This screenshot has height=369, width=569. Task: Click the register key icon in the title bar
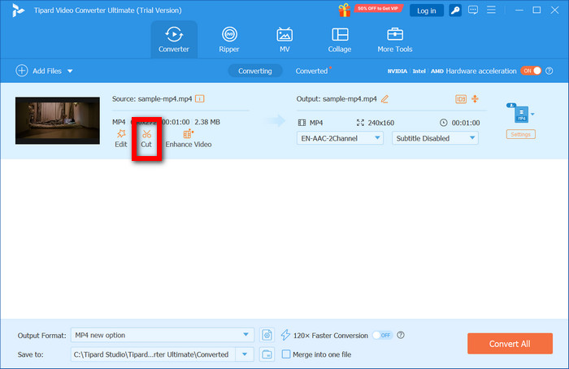(x=455, y=11)
